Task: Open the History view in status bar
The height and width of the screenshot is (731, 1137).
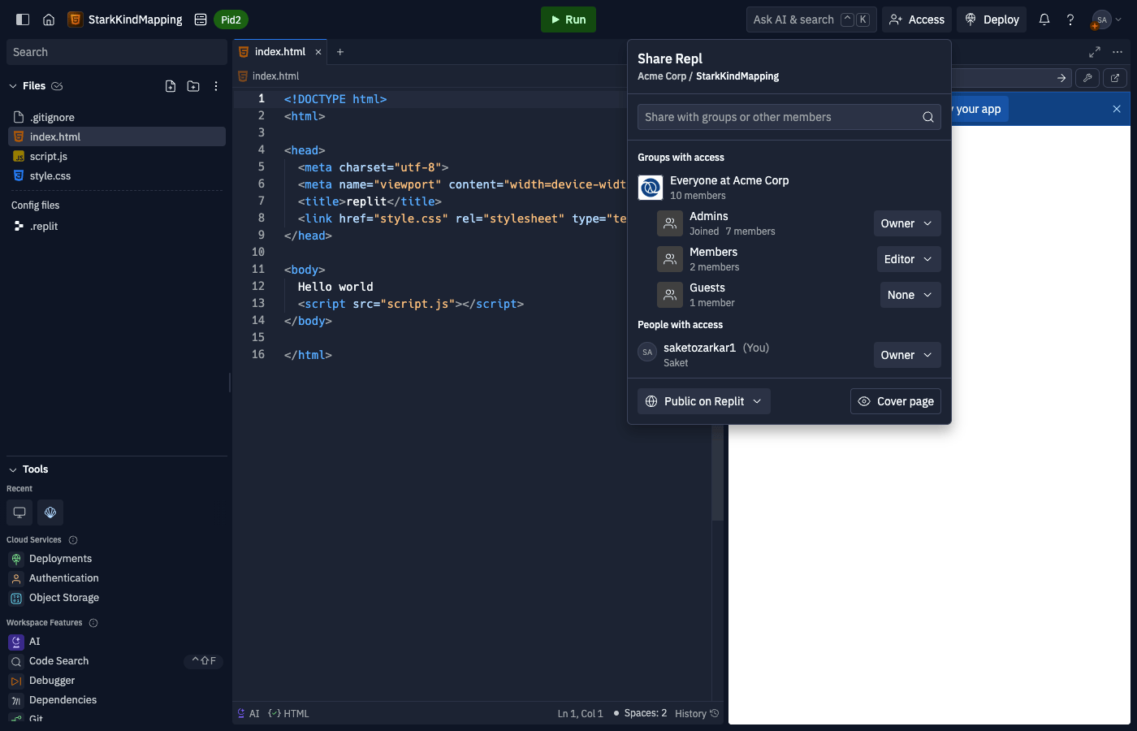Action: pyautogui.click(x=697, y=713)
